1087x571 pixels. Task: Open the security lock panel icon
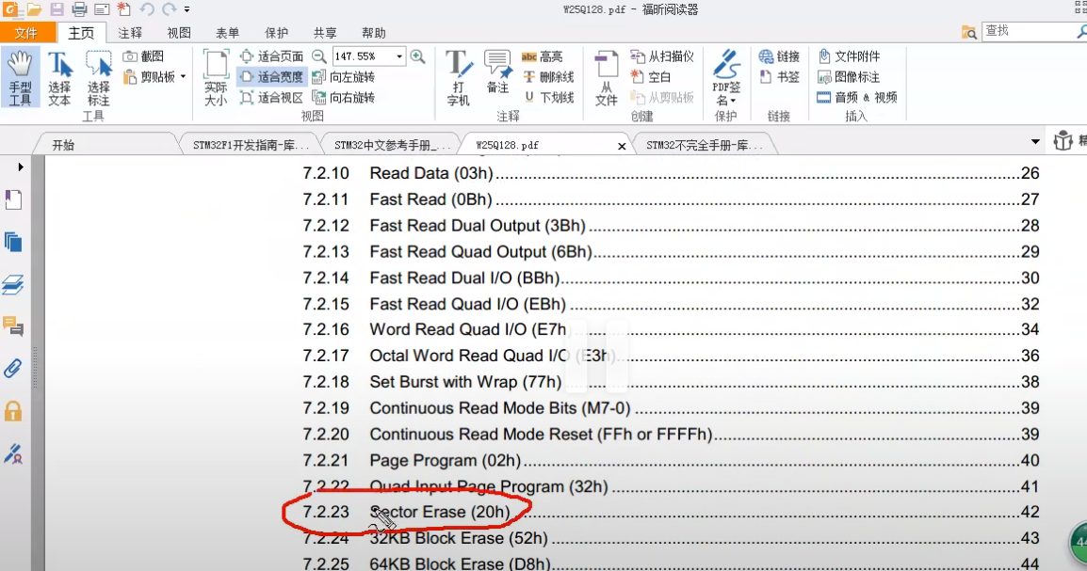[13, 411]
